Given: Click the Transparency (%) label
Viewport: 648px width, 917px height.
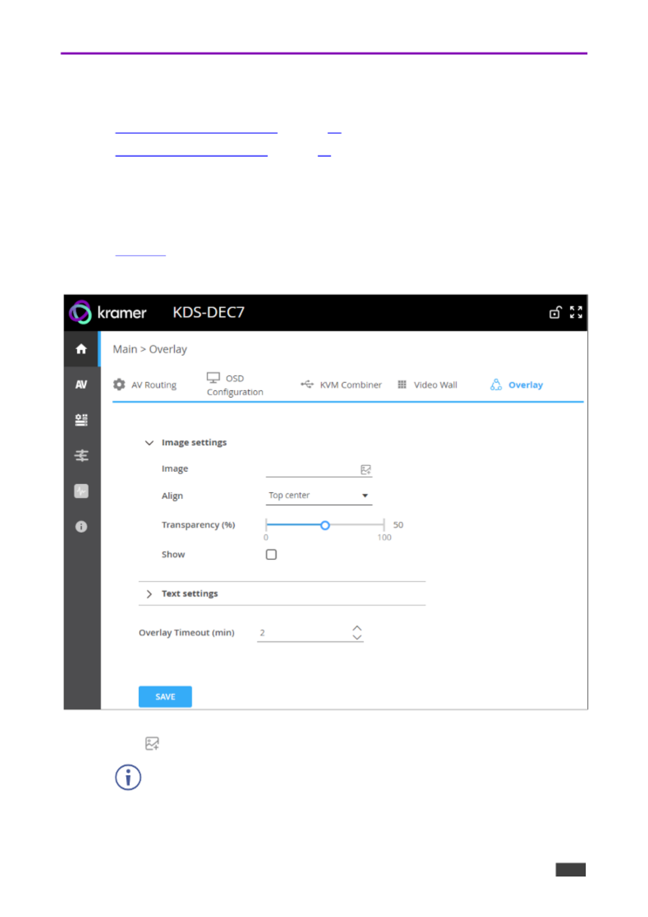Looking at the screenshot, I should click(198, 525).
